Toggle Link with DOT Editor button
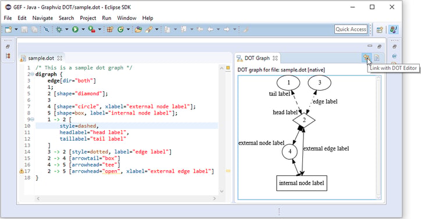Image resolution: width=421 pixels, height=219 pixels. pyautogui.click(x=366, y=58)
